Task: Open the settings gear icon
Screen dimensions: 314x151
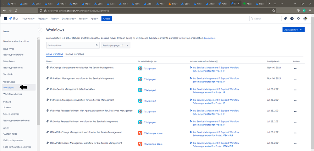Action: coord(299,19)
